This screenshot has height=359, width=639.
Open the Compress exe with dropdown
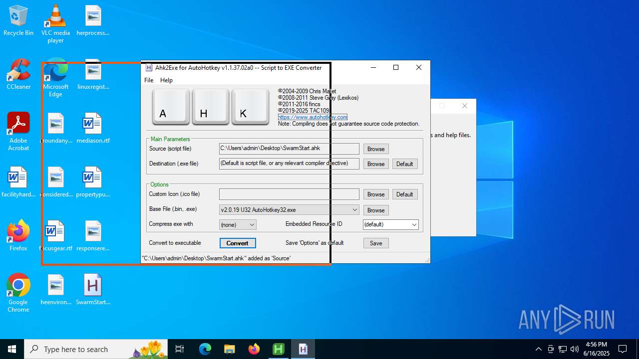coord(238,225)
